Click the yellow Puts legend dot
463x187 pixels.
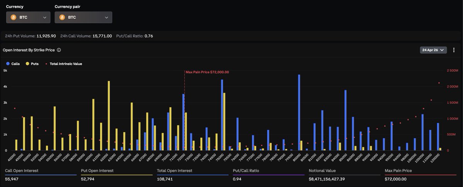tap(27, 64)
